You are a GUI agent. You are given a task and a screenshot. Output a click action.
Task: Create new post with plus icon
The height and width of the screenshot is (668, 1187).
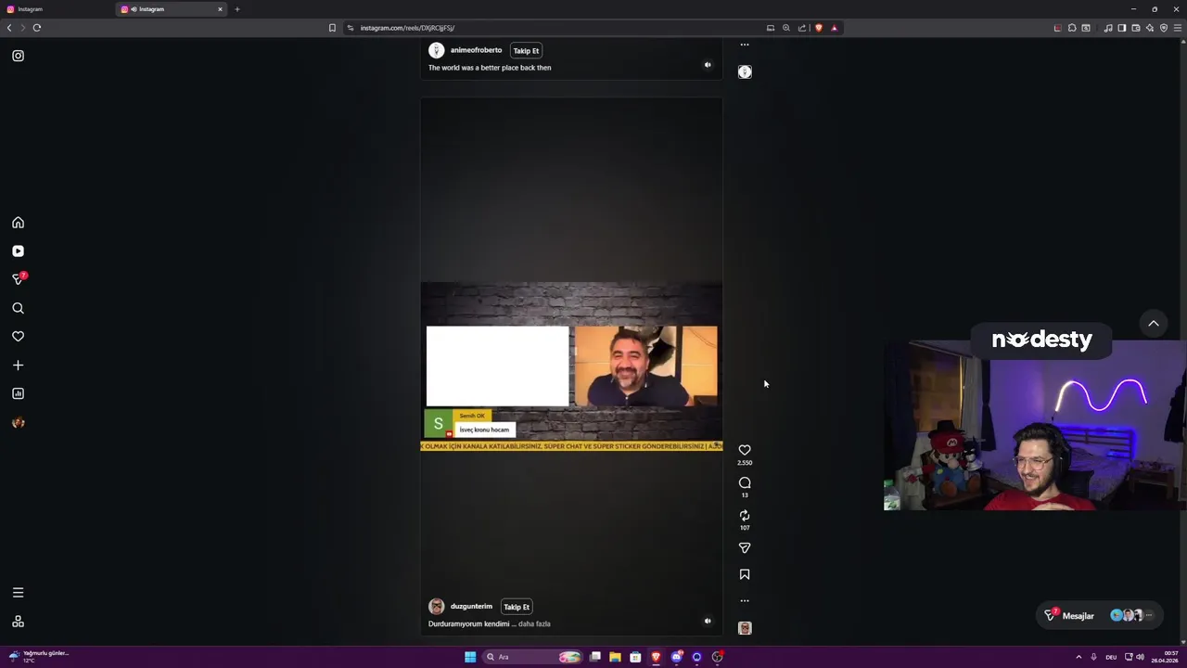18,366
